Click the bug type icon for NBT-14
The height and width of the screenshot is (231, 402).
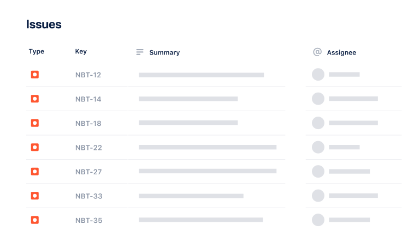(x=34, y=99)
